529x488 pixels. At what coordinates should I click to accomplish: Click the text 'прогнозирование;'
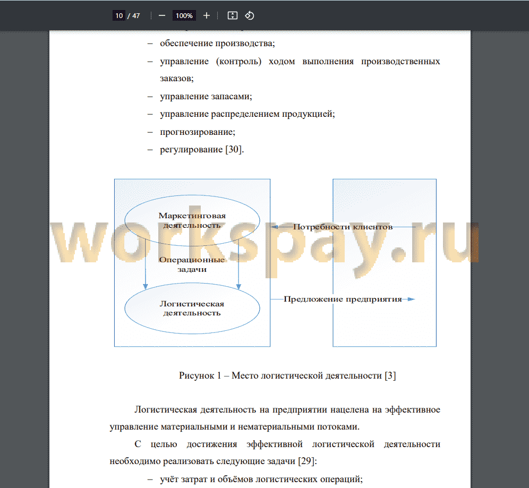tap(198, 132)
